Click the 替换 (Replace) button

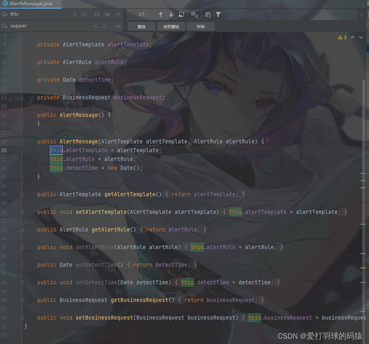click(x=142, y=27)
